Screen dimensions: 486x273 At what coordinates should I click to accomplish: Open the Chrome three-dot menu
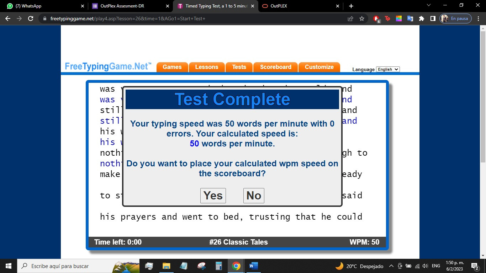click(479, 18)
